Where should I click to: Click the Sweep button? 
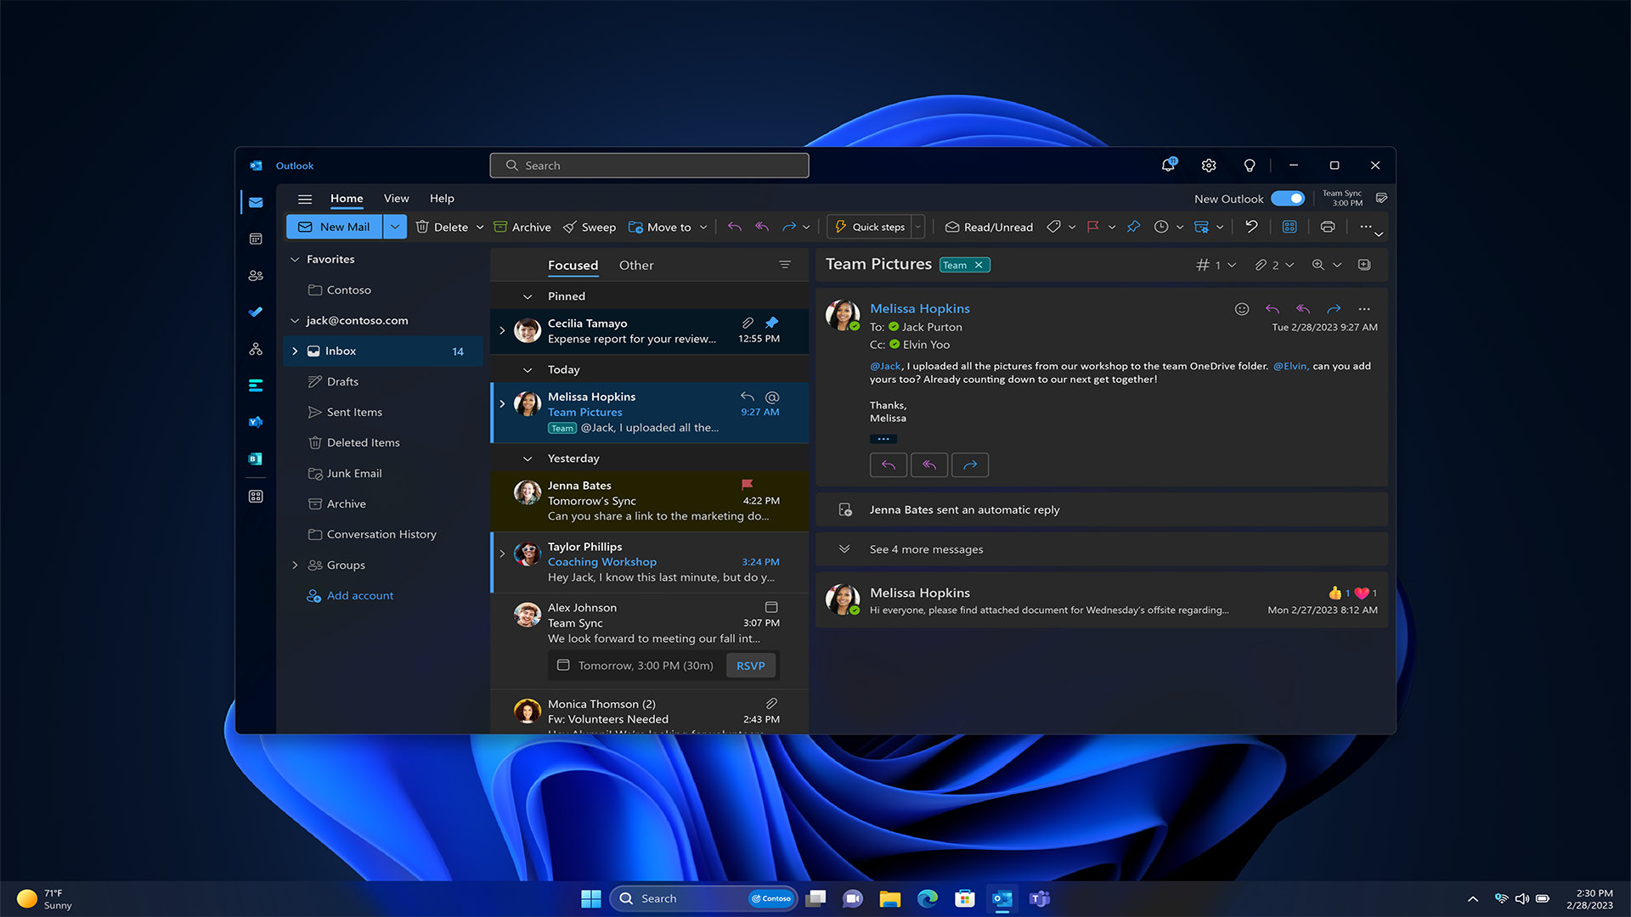coord(590,227)
